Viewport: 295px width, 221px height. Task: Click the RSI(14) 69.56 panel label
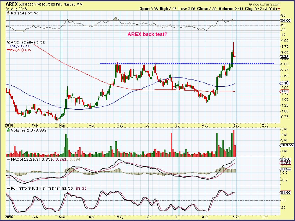pyautogui.click(x=24, y=13)
